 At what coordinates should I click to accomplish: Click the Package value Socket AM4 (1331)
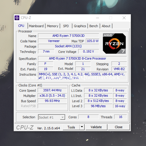[69, 46]
